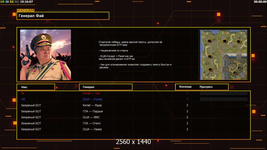The image size is (267, 150).
Task: Click the "Национализм со старта" tip line
Action: click(113, 50)
